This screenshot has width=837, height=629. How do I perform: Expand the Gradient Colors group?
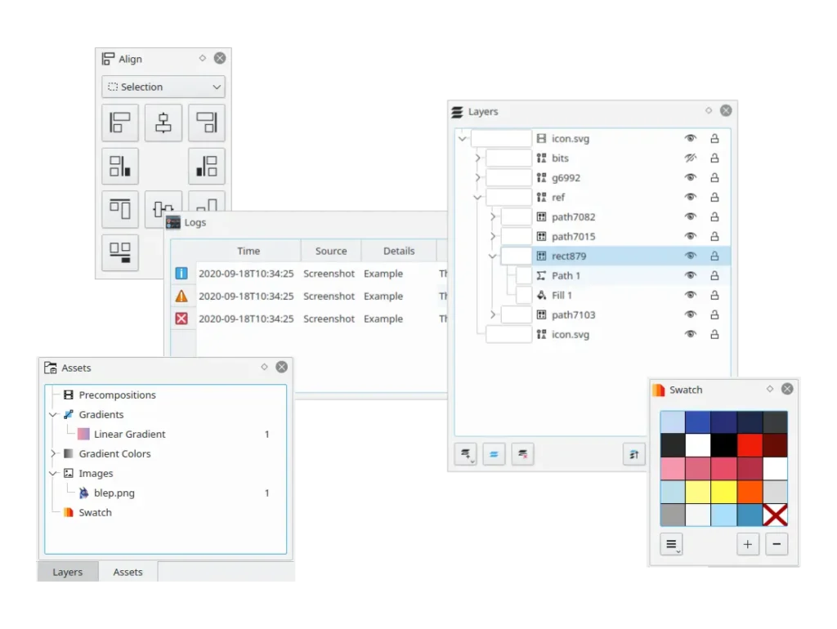[x=53, y=453]
